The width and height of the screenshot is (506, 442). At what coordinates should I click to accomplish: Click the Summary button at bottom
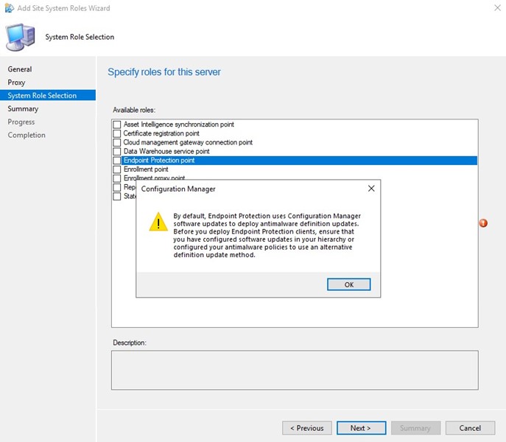coord(415,428)
